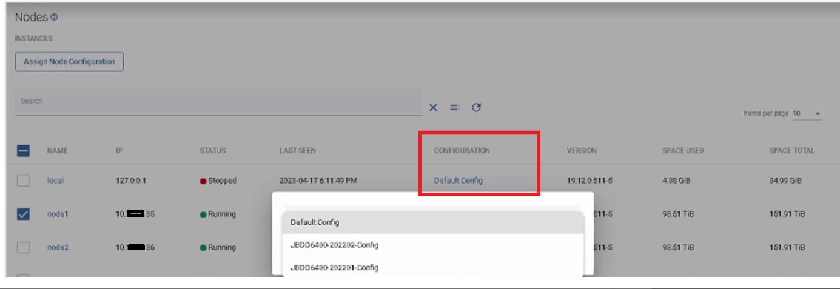The height and width of the screenshot is (289, 840).
Task: Click the help icon beside Nodes title
Action: [55, 18]
